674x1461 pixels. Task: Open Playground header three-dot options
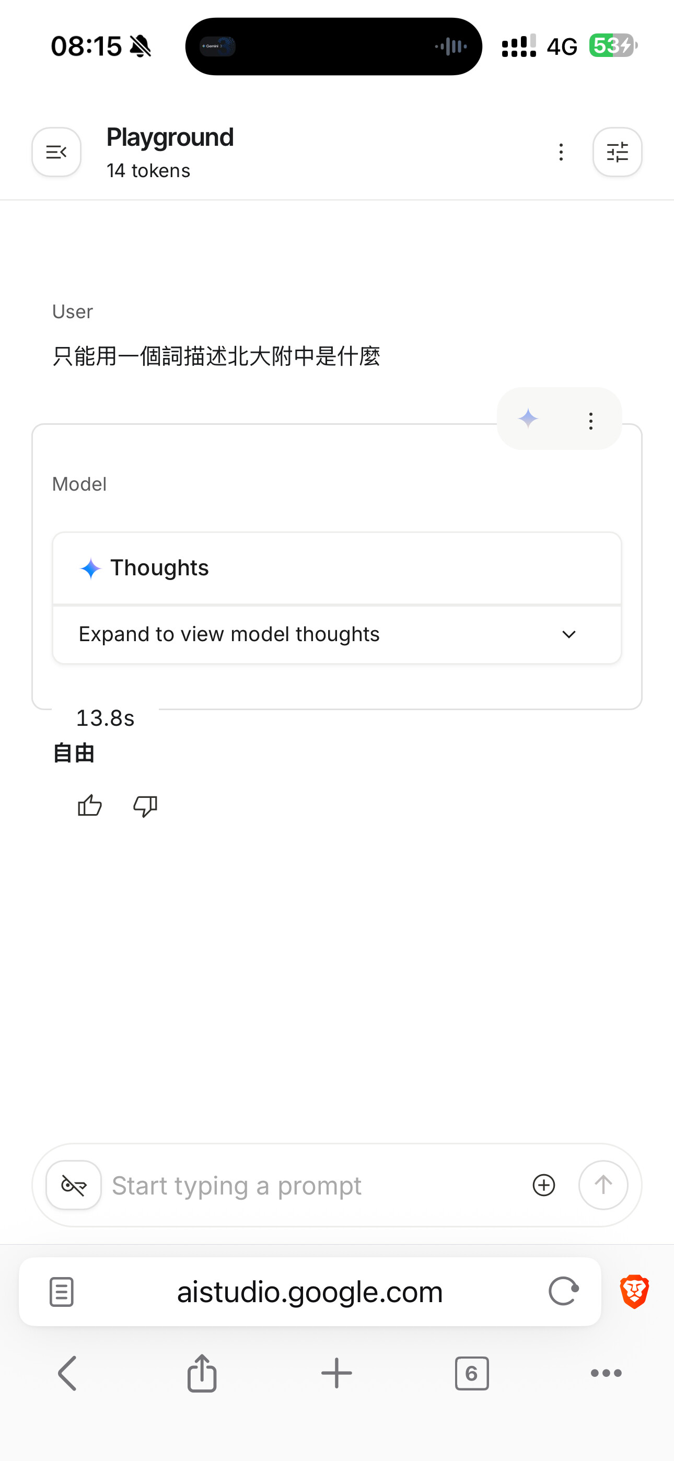561,152
